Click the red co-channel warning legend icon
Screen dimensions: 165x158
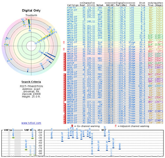click(x=72, y=126)
